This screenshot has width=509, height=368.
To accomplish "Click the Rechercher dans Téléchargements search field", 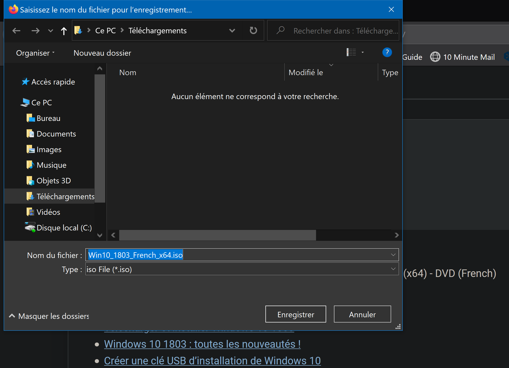I will click(x=345, y=31).
